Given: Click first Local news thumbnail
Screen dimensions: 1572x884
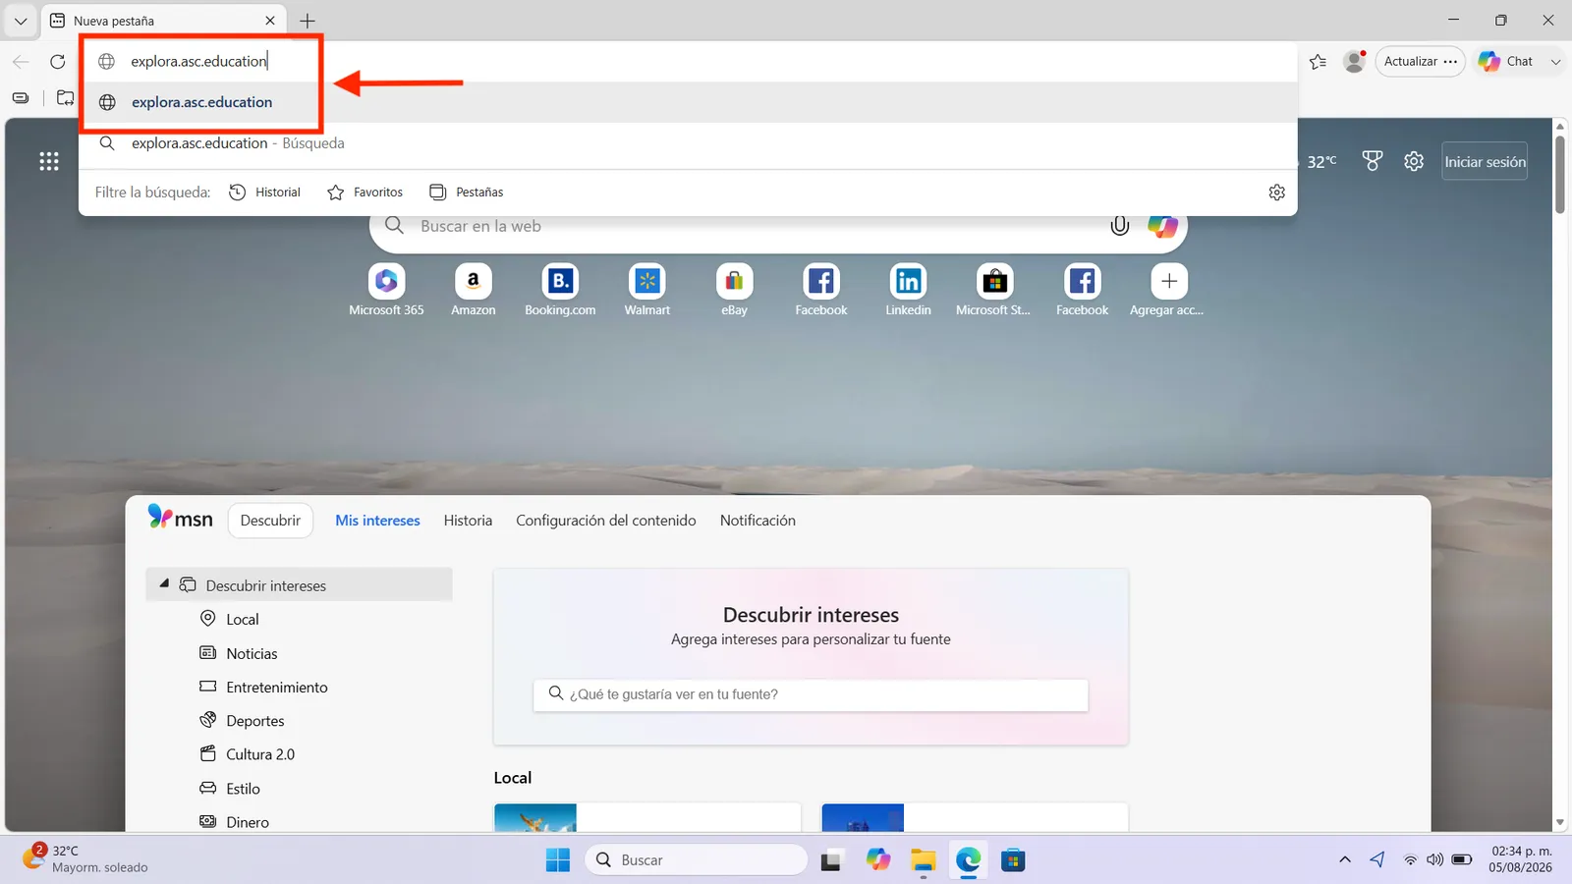Looking at the screenshot, I should pyautogui.click(x=535, y=817).
